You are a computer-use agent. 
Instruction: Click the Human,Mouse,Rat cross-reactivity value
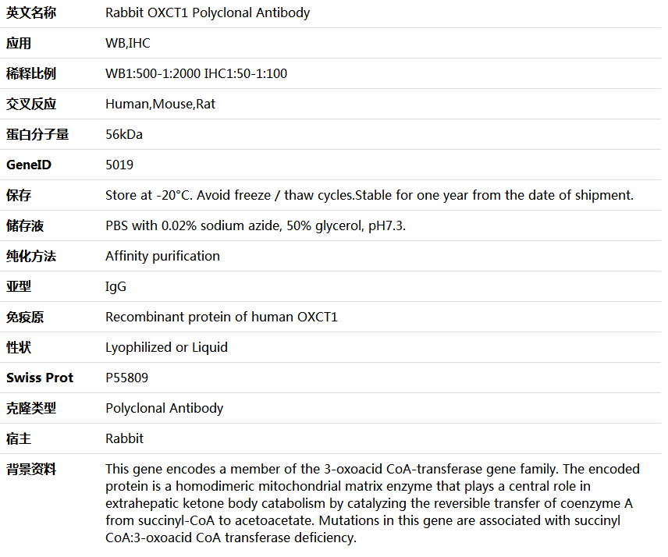(160, 105)
